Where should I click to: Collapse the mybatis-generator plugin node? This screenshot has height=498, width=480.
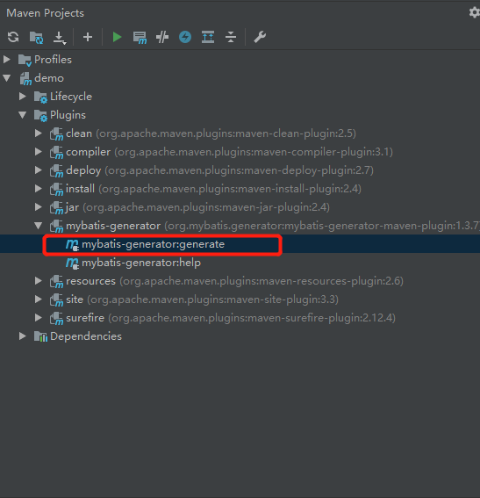39,226
